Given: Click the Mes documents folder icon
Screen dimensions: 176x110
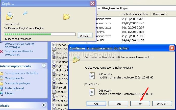Looking at the screenshot, I should pos(2,78).
